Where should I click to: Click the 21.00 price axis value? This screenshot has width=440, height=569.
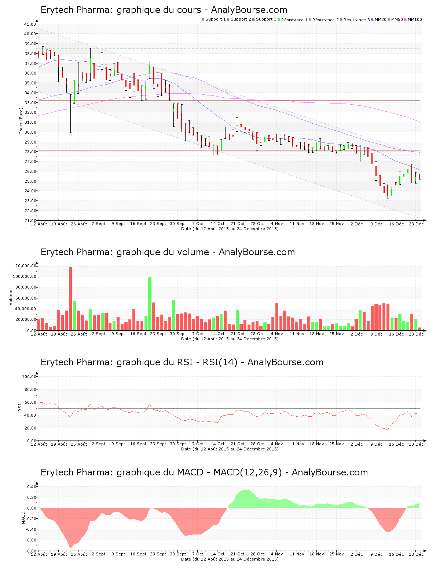30,221
